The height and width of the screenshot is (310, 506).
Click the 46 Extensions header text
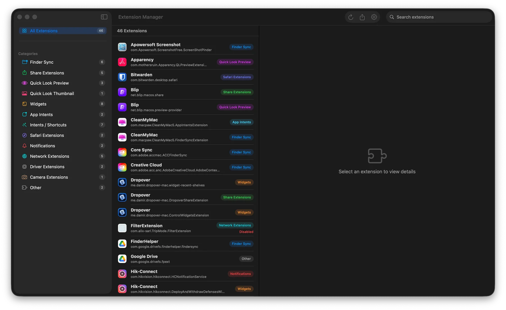(x=132, y=31)
